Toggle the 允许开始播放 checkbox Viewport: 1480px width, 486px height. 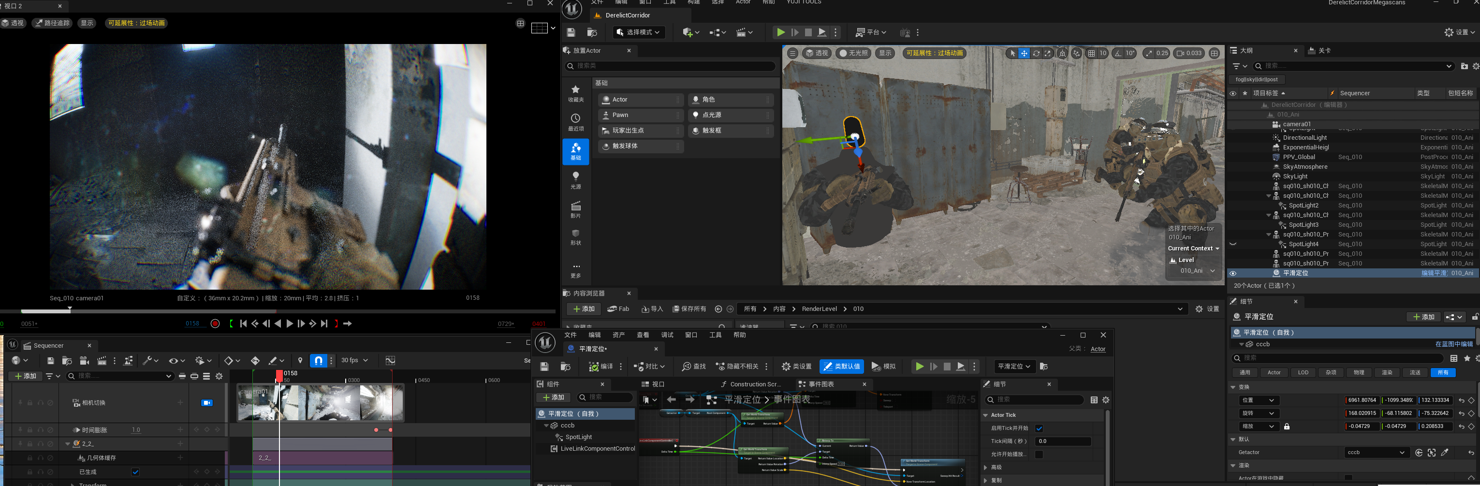[x=1040, y=455]
